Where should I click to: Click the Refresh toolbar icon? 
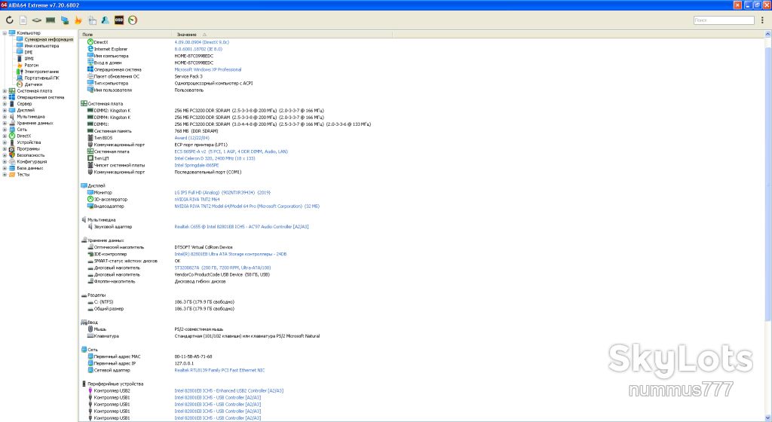coord(9,20)
